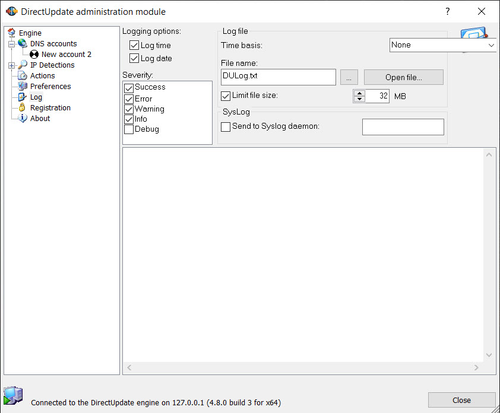Click the log viewer scroll left arrow
Viewport: 500px width, 413px height.
[129, 367]
